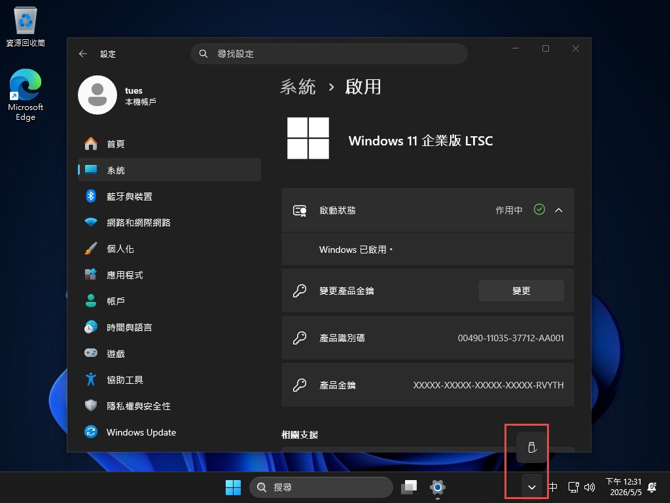Click the 相關支援 section header

[300, 435]
